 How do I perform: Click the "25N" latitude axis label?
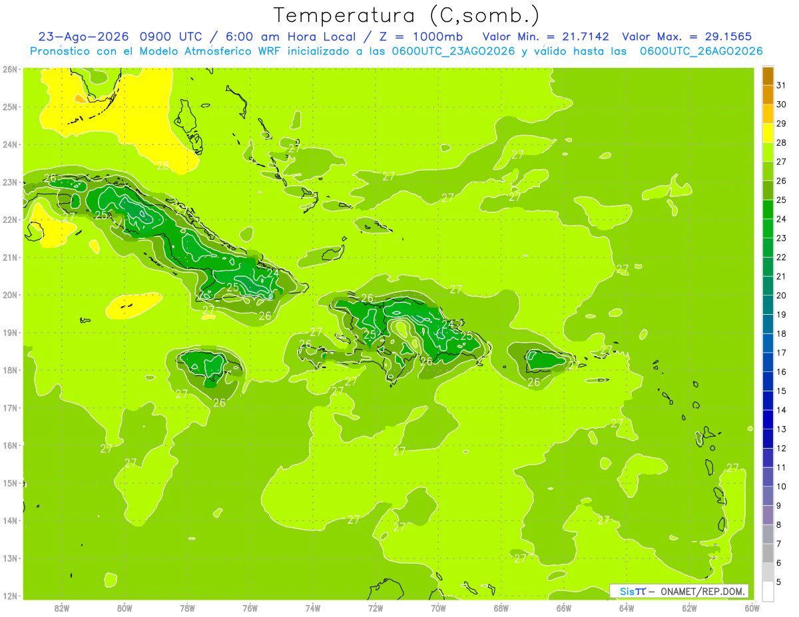click(9, 106)
